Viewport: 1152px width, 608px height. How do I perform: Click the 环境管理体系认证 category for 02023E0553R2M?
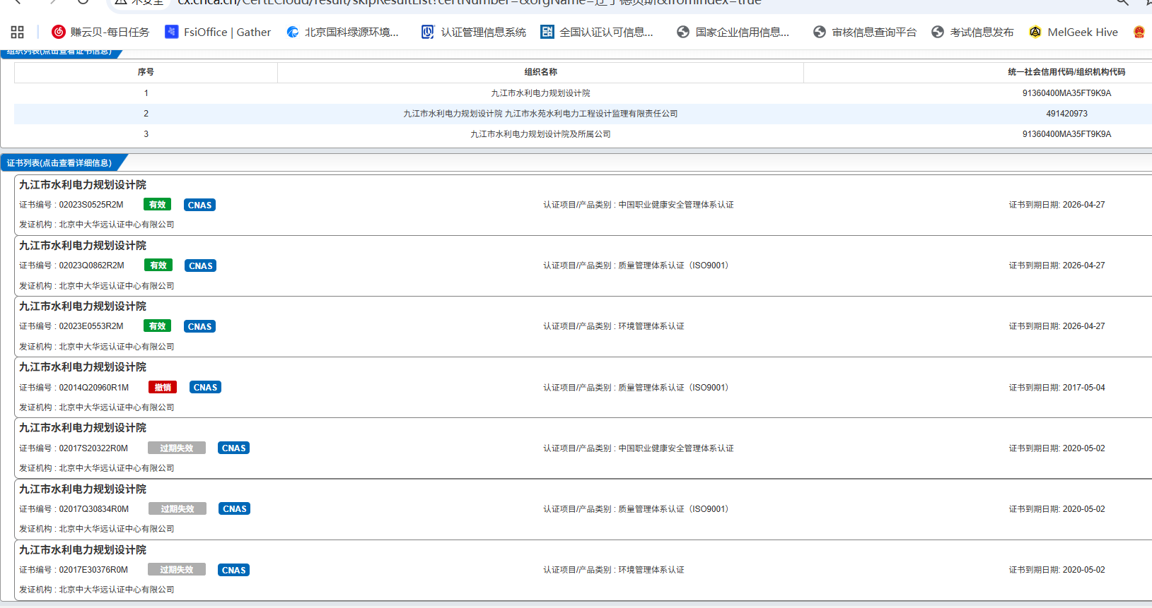click(651, 326)
